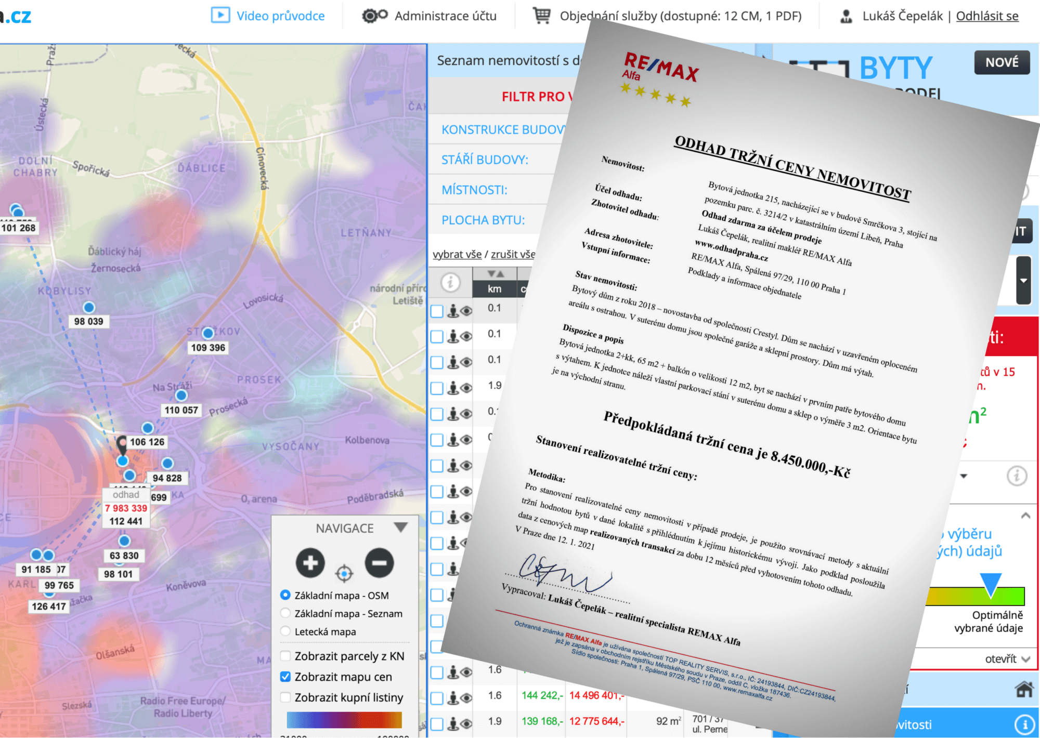The width and height of the screenshot is (1040, 738).
Task: Center the map with the crosshair icon
Action: point(344,574)
